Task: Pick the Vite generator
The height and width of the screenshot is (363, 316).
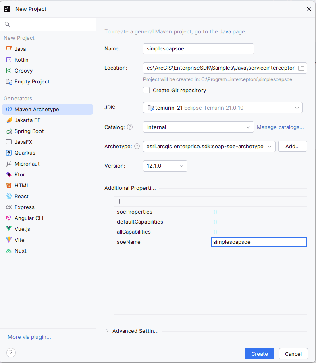Action: (48, 240)
